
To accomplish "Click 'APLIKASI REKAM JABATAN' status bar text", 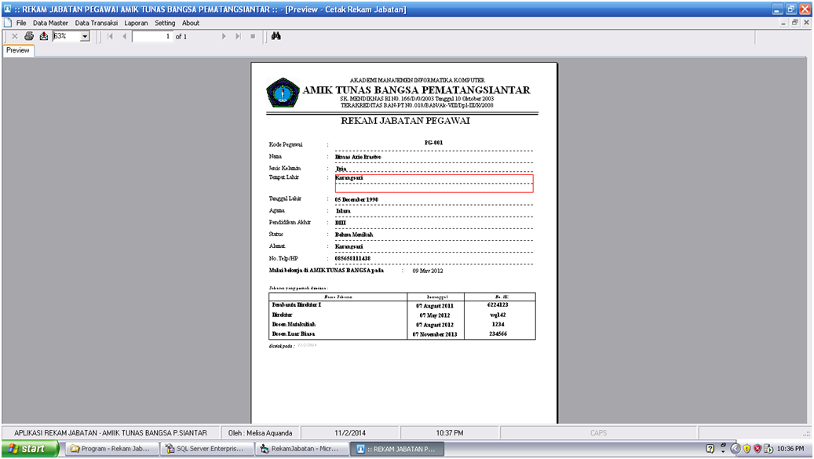I will 111,432.
